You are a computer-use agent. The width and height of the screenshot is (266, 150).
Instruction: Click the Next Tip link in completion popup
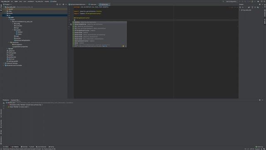[x=105, y=46]
